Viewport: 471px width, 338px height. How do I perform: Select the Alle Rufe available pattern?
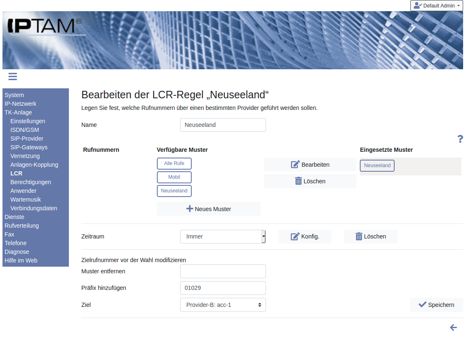click(x=174, y=163)
